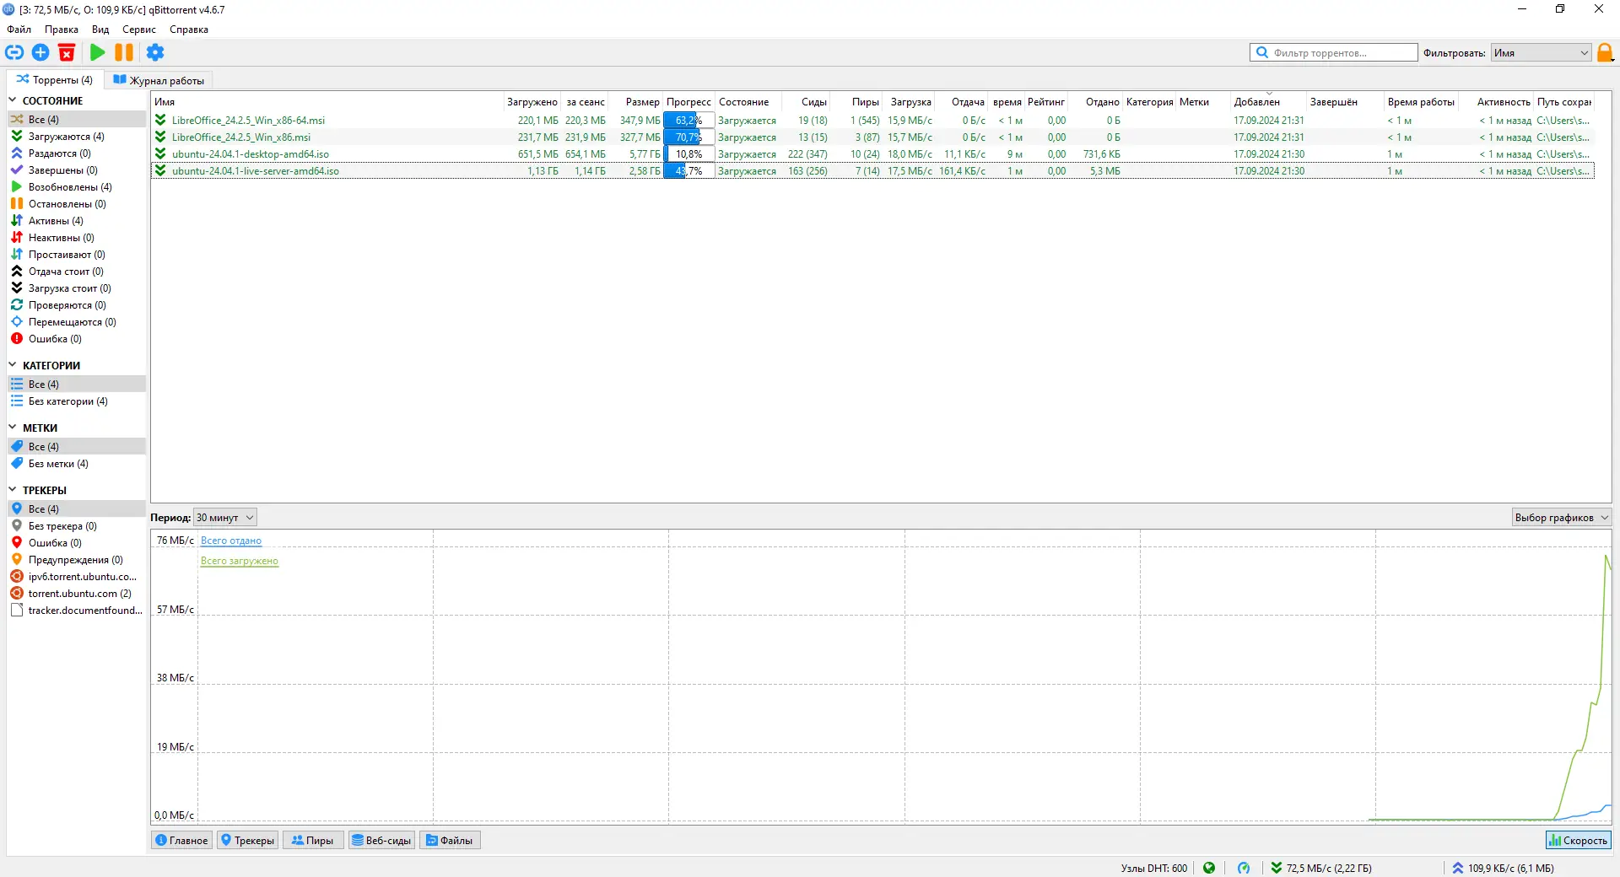Click progress bar of LibreOffice x86-64.msi
Image resolution: width=1620 pixels, height=877 pixels.
point(689,121)
